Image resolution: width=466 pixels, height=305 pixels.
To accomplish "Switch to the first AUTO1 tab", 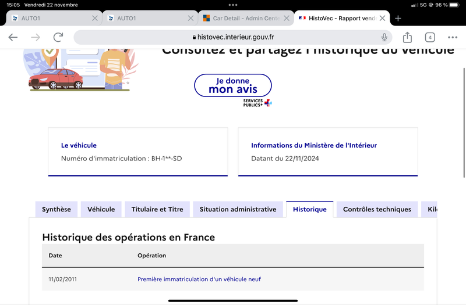I will (51, 19).
